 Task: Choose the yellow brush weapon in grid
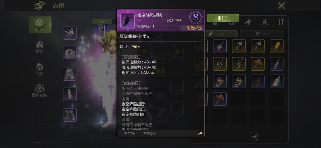coord(277,46)
